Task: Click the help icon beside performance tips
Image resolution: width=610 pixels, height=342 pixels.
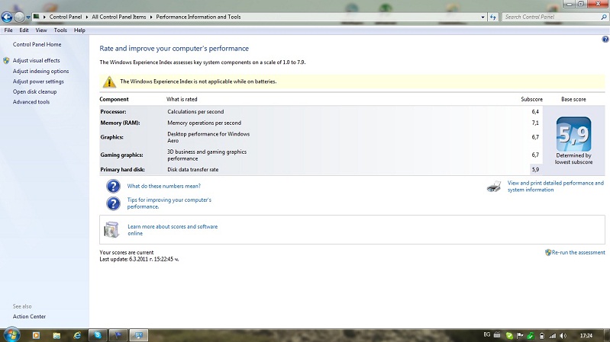Action: pyautogui.click(x=113, y=203)
